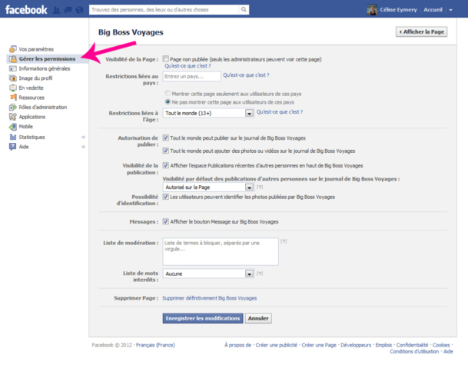This screenshot has width=468, height=368.
Task: Click the Image du profil icon
Action: (13, 78)
